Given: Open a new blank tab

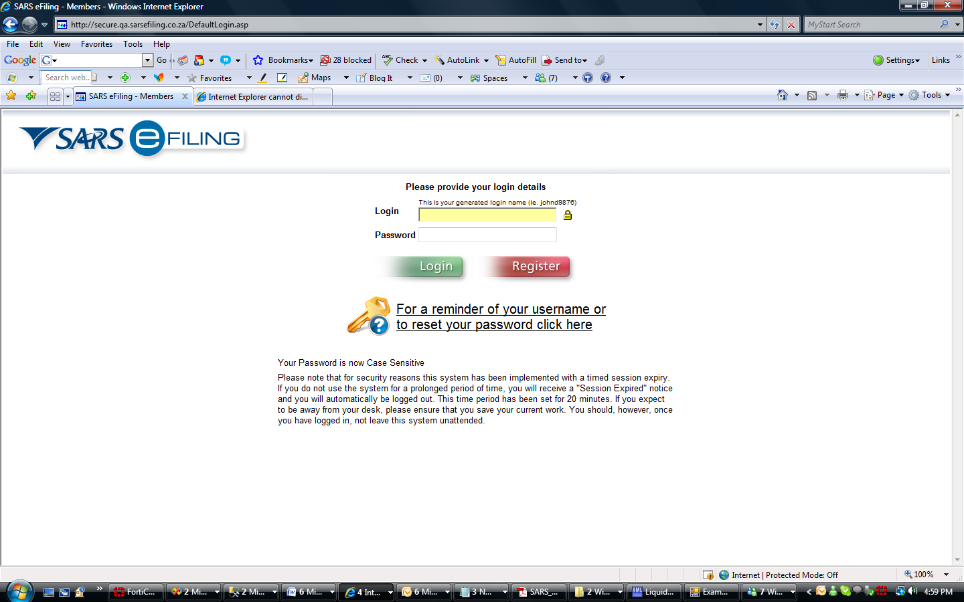Looking at the screenshot, I should pyautogui.click(x=323, y=97).
